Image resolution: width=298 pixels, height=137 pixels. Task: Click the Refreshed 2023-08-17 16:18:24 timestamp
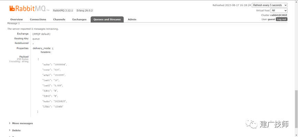pos(232,5)
